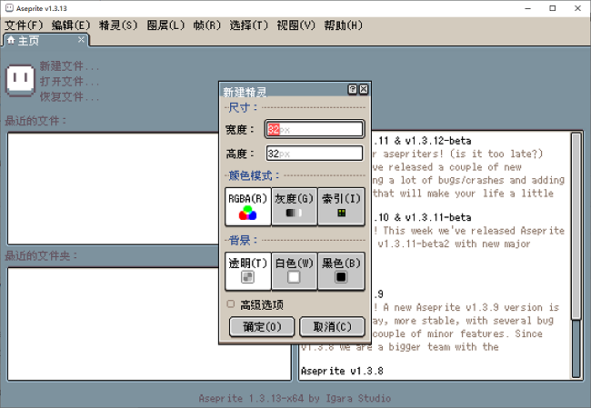The height and width of the screenshot is (408, 591).
Task: Click the 高度 height input field
Action: coord(314,154)
